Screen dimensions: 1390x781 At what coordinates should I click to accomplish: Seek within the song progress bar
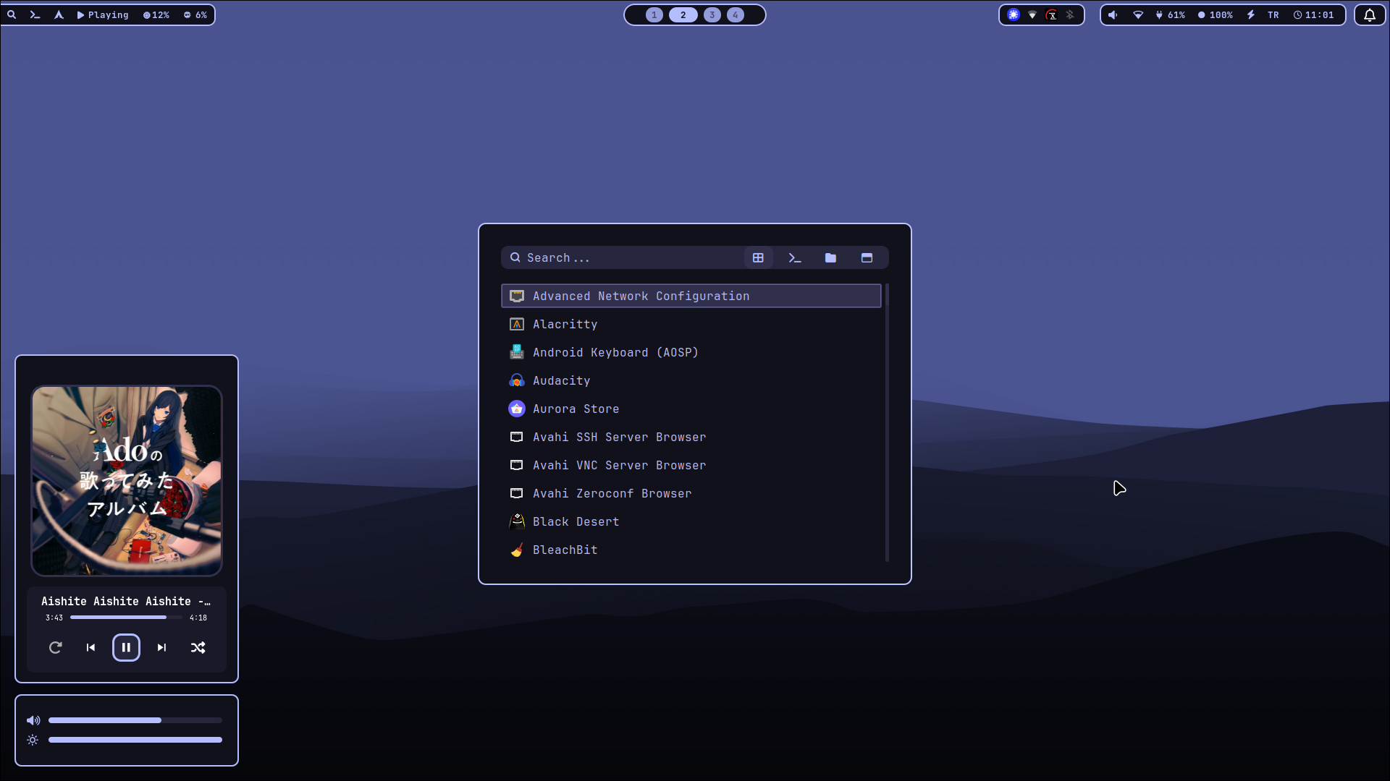point(126,618)
